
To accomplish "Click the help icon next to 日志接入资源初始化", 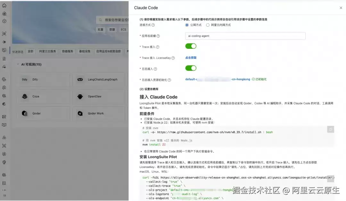I will coord(169,80).
